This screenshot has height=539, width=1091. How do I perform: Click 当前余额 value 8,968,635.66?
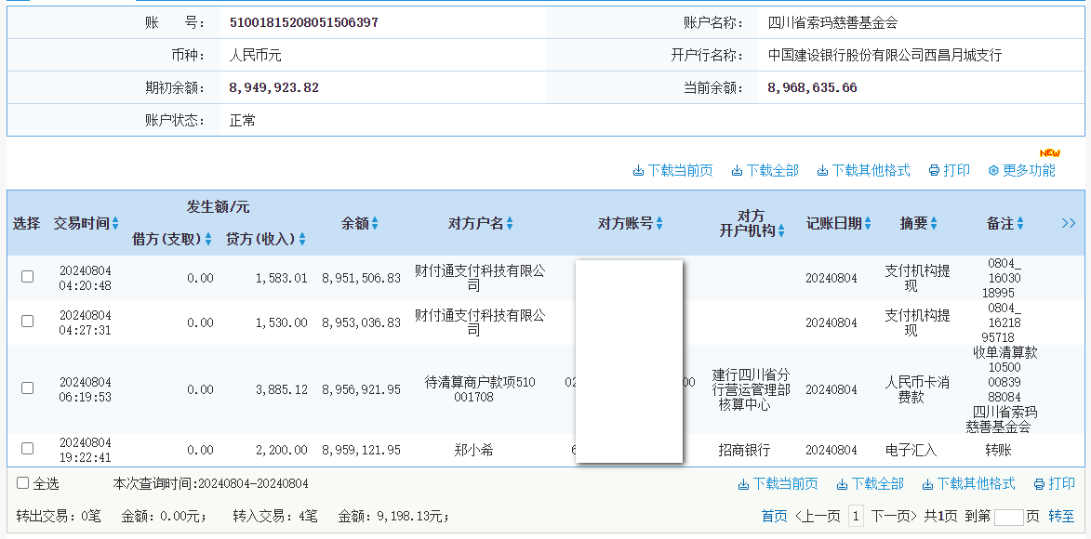(813, 87)
